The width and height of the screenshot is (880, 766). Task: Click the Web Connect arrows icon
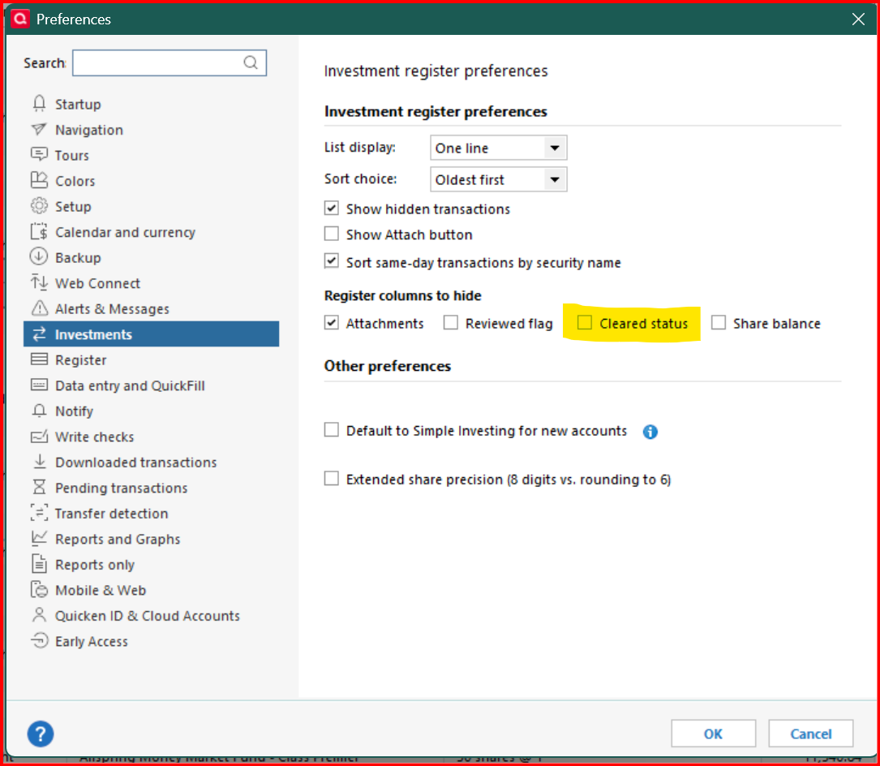39,282
